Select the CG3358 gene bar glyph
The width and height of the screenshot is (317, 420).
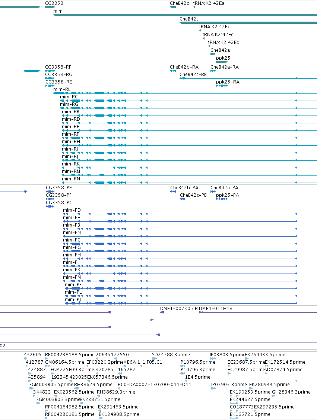(50, 7)
